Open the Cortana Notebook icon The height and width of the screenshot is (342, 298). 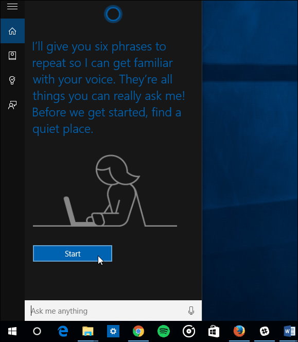[12, 56]
